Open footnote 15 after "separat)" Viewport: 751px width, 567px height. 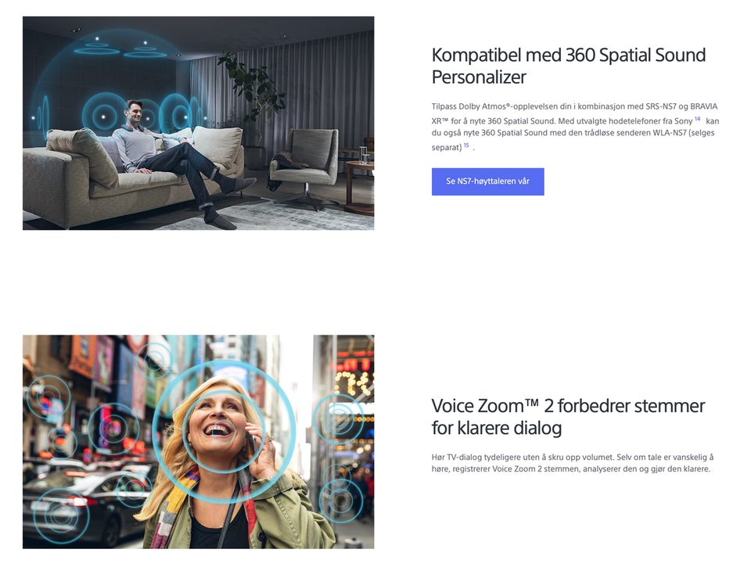point(466,145)
